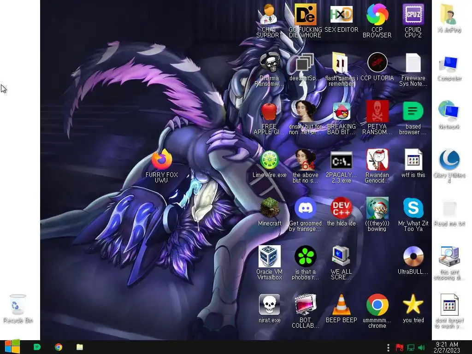This screenshot has width=472, height=354.
Task: Select the njrat.exe skull icon
Action: (269, 309)
